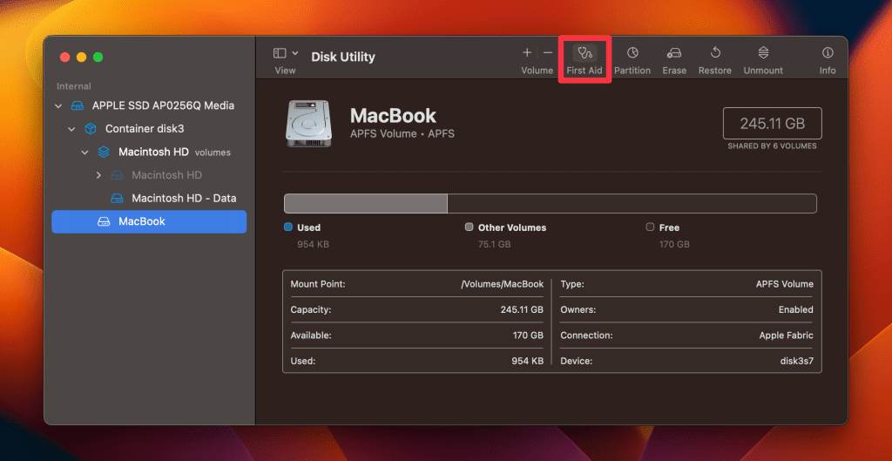Remove volume with minus icon
This screenshot has height=461, width=892.
[548, 53]
